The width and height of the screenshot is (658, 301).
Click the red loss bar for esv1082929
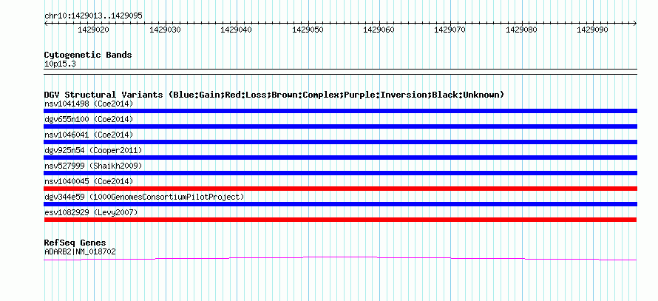[x=340, y=220]
